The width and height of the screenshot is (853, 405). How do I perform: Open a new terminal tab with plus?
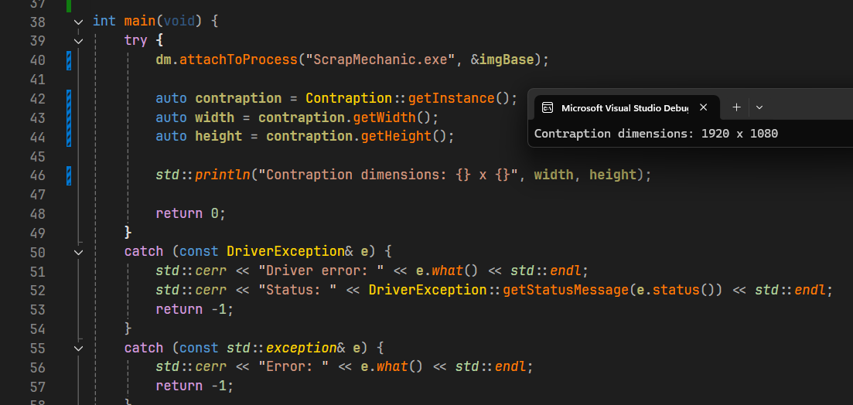[x=736, y=107]
